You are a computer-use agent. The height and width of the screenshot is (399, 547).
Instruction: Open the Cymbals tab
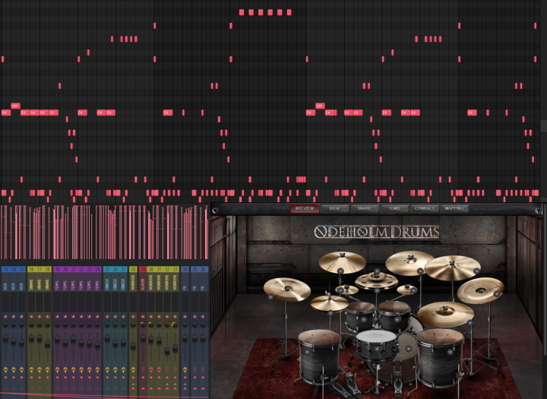point(424,208)
